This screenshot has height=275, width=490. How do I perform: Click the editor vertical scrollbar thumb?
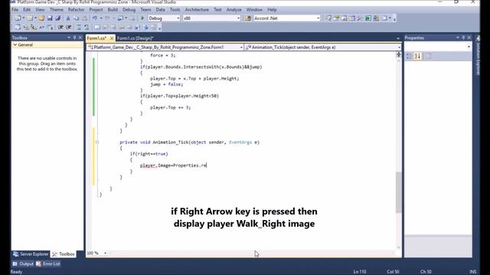tap(398, 192)
